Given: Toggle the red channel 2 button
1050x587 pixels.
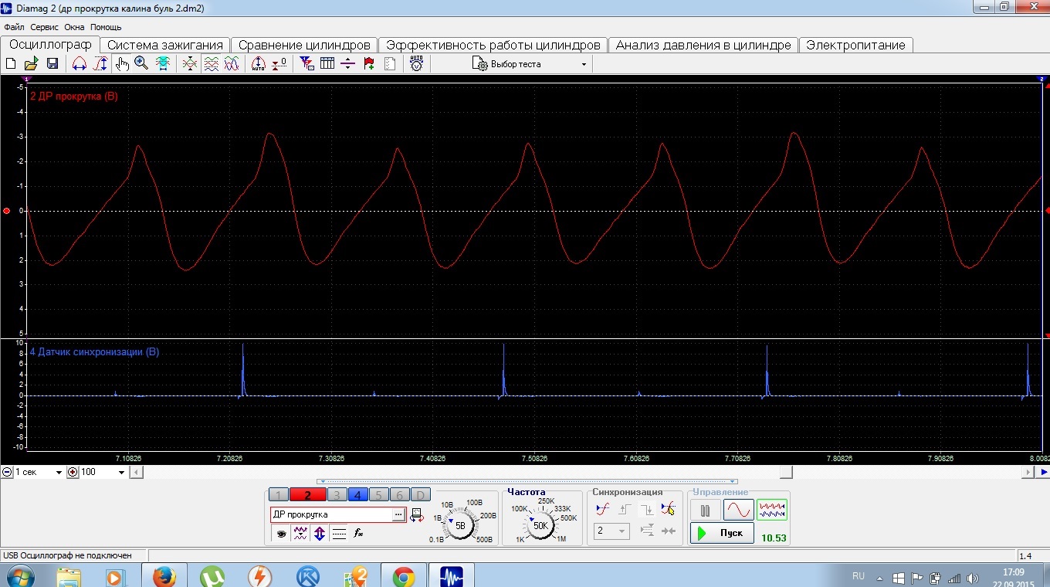Looking at the screenshot, I should pos(308,495).
